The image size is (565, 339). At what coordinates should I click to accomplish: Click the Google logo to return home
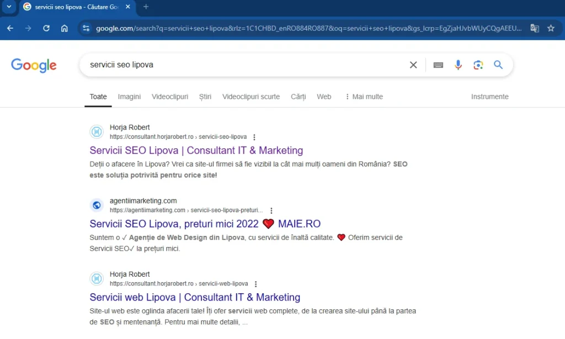(34, 65)
